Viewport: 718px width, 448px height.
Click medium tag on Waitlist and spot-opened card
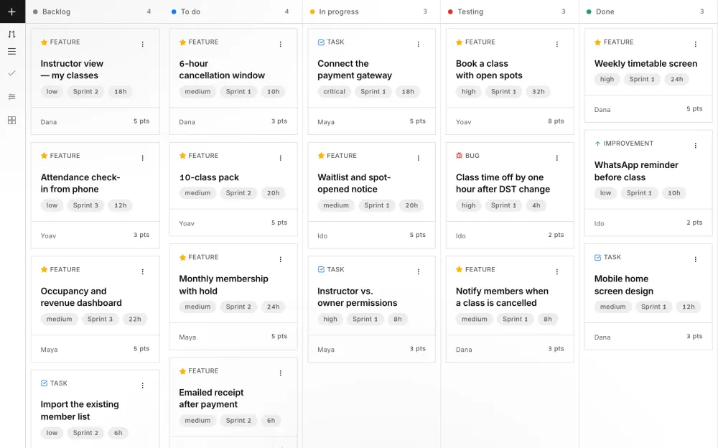[x=336, y=205]
